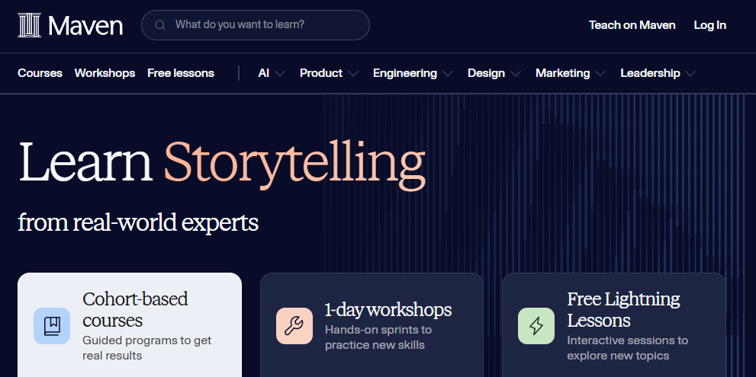The height and width of the screenshot is (377, 756).
Task: Focus the 'What do you want to learn?' field
Action: tap(256, 25)
